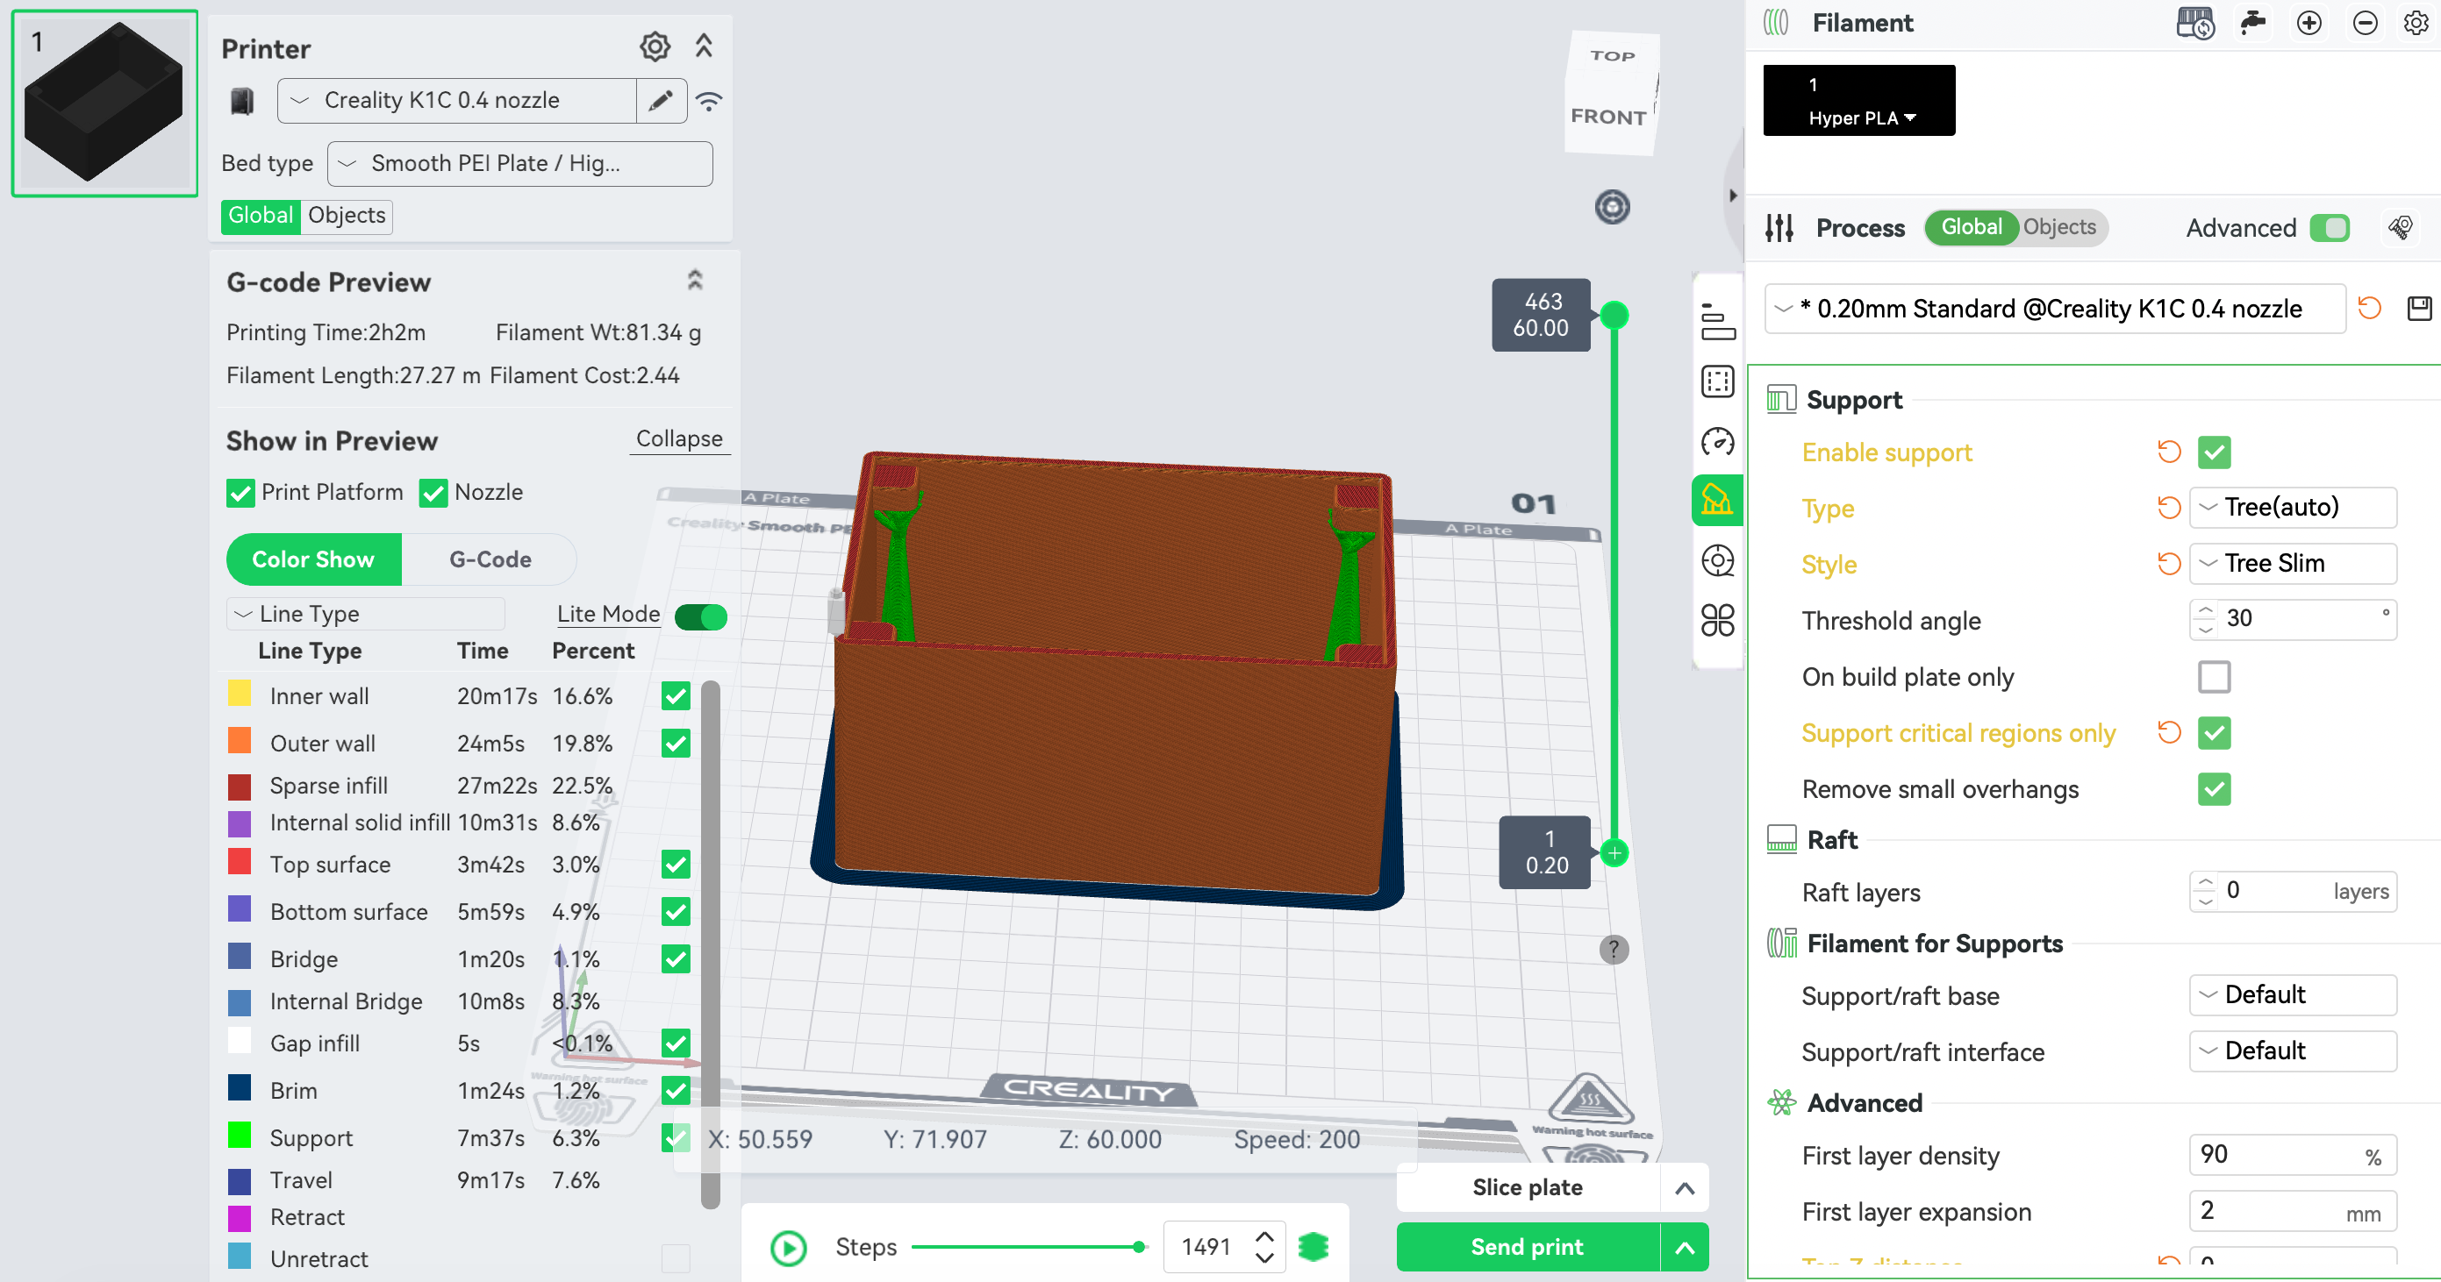This screenshot has height=1282, width=2441.
Task: Open the support Type dropdown
Action: [x=2292, y=508]
